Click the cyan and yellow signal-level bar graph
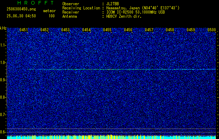Viewport: 219px width, 139px height. pos(111,137)
